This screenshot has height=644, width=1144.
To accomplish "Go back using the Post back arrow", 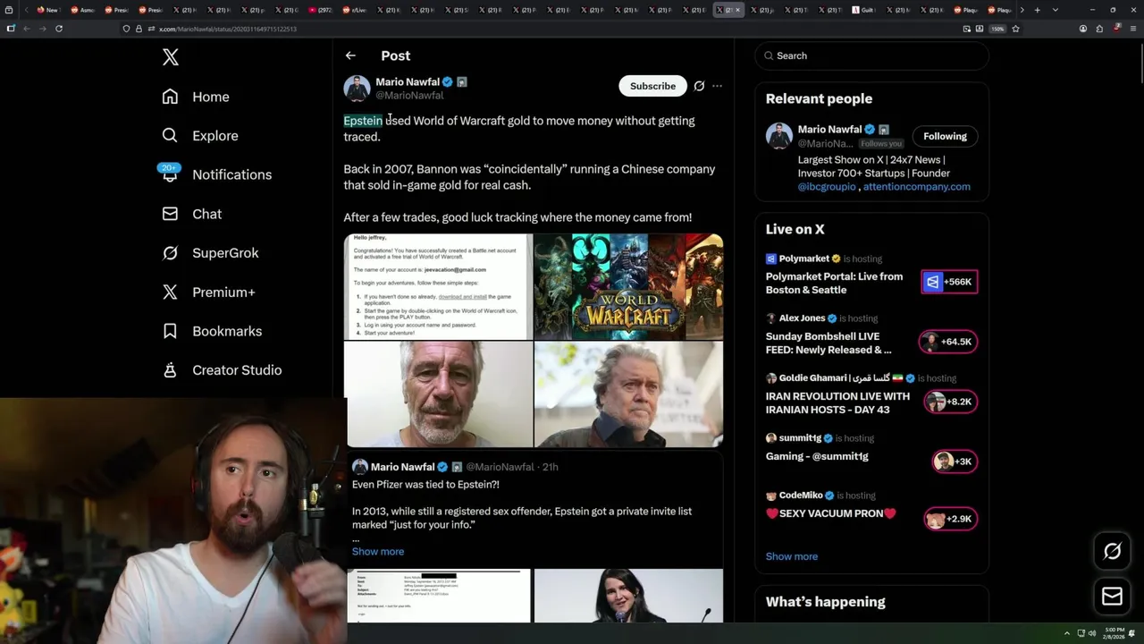I will pos(350,55).
